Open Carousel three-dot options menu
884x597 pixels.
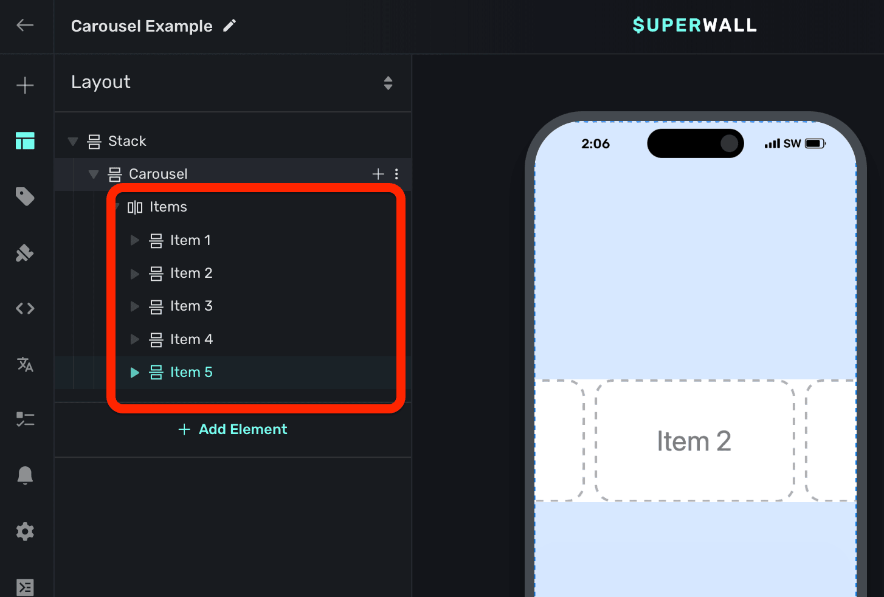point(396,174)
